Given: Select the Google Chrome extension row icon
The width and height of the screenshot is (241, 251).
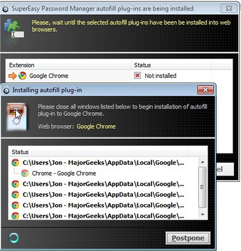Looking at the screenshot, I should [22, 76].
